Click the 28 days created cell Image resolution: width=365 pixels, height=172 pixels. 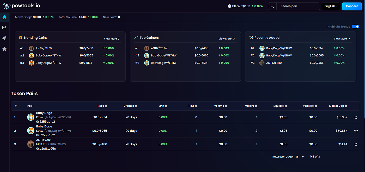click(x=131, y=144)
